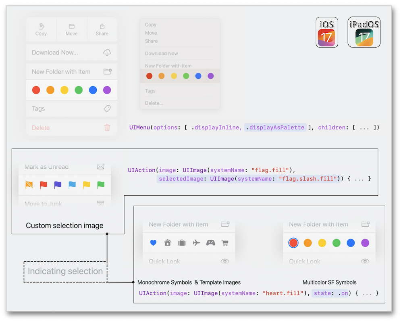
Task: Pick the purple color dot in the iOS menu
Action: click(107, 90)
